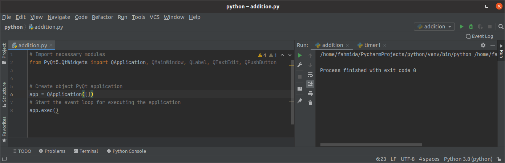This screenshot has height=163, width=505.
Task: Open the Refactor menu
Action: [102, 17]
